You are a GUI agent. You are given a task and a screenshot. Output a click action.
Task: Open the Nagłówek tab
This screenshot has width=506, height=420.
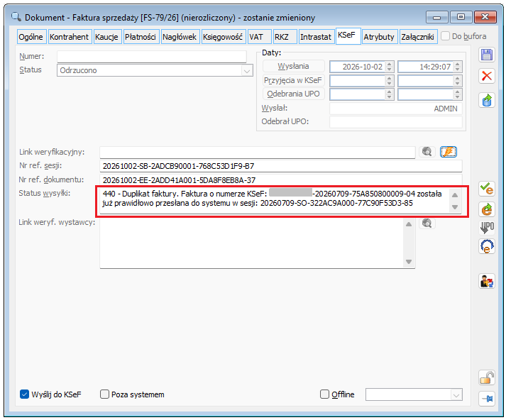click(x=180, y=37)
